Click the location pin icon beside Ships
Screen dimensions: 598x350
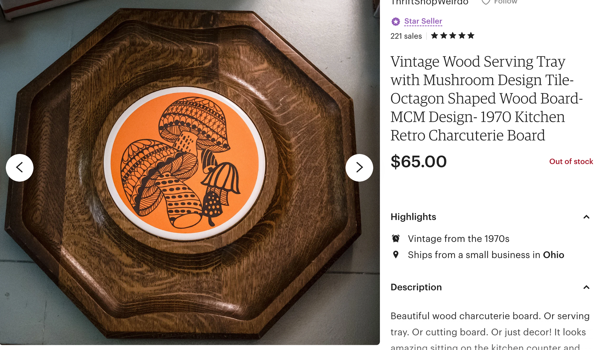tap(396, 255)
